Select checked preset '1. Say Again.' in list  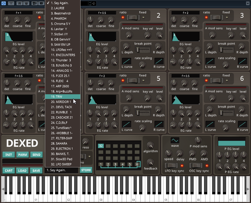coord(63,3)
